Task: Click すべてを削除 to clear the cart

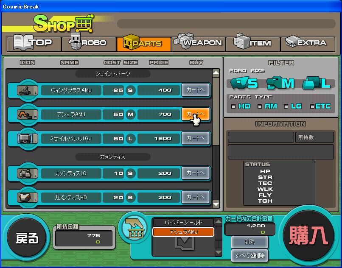Action: pos(249,256)
